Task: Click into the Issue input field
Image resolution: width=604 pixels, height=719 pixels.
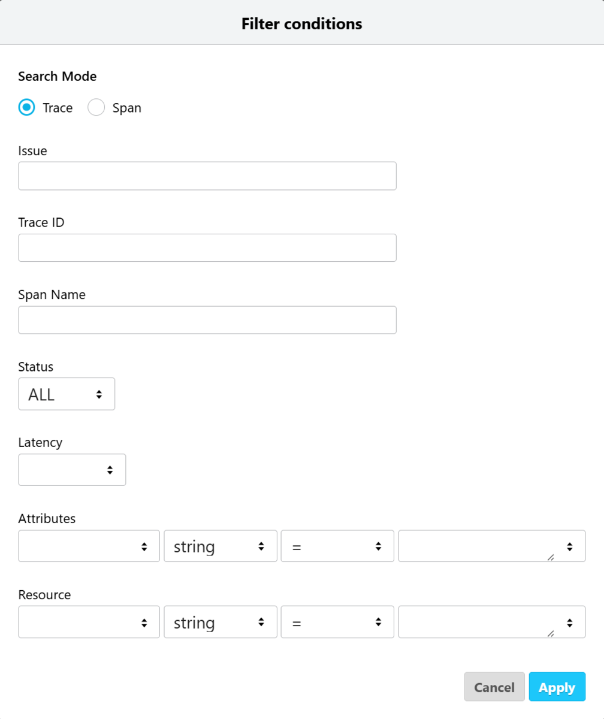Action: click(x=207, y=176)
